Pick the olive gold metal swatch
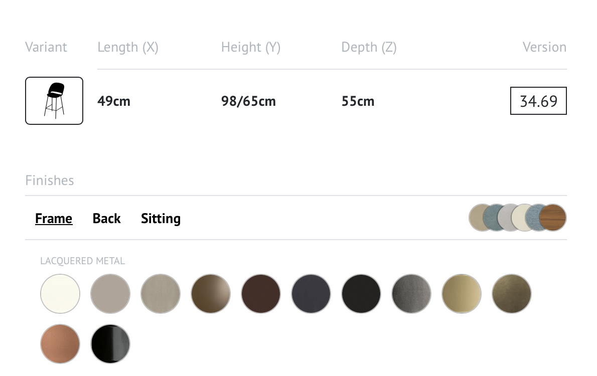Image resolution: width=597 pixels, height=376 pixels. (512, 294)
